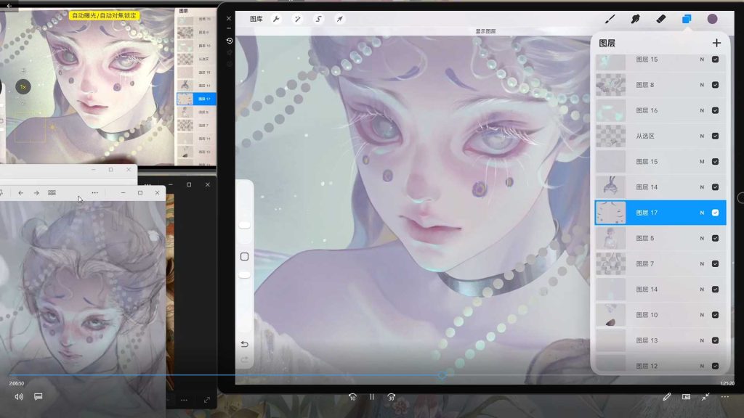Toggle the 图层 10 visibility checkbox
Screen dimensions: 744x418
click(715, 315)
